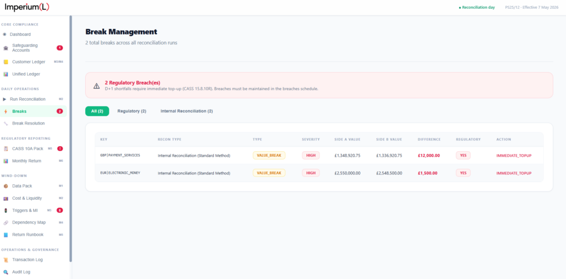Click the red badge on CASS 10A Pack
This screenshot has width=566, height=279.
pos(60,148)
